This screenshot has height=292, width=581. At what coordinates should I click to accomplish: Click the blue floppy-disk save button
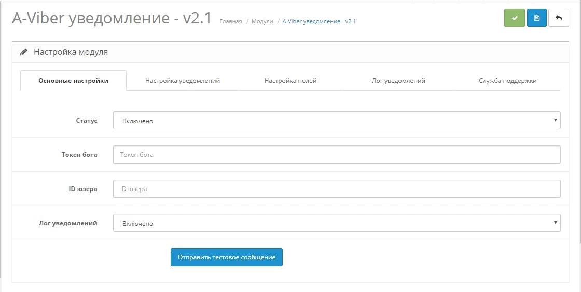click(536, 18)
